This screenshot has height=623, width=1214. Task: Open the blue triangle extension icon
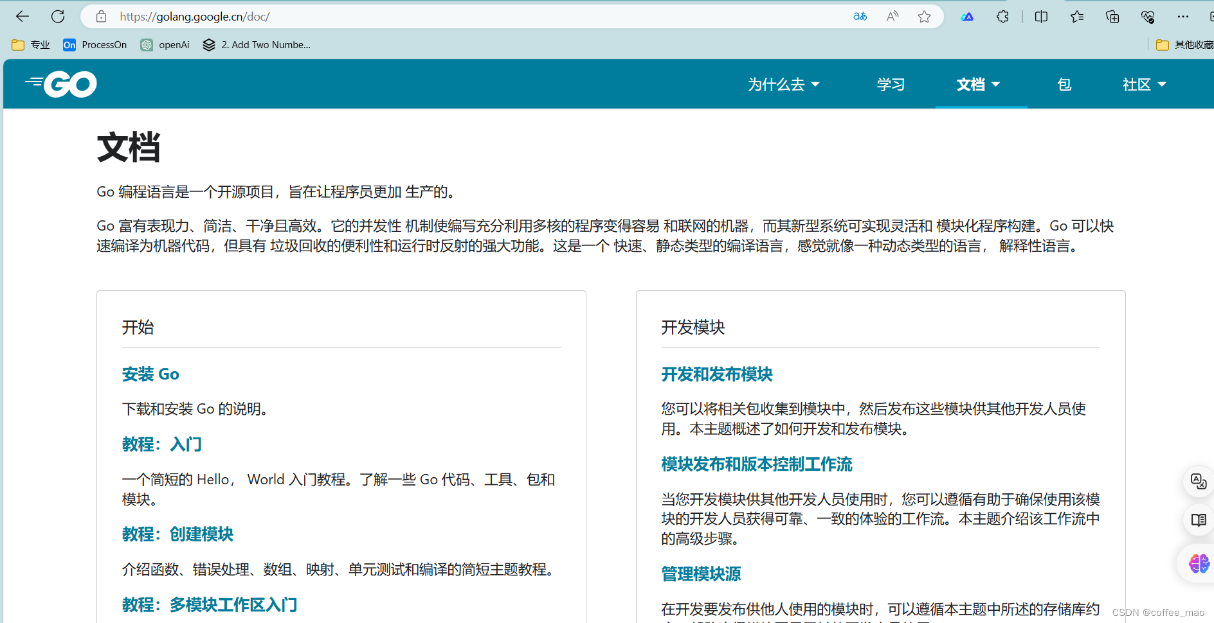[x=967, y=17]
